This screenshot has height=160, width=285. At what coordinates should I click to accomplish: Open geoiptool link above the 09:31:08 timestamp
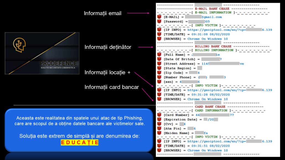coord(230,30)
